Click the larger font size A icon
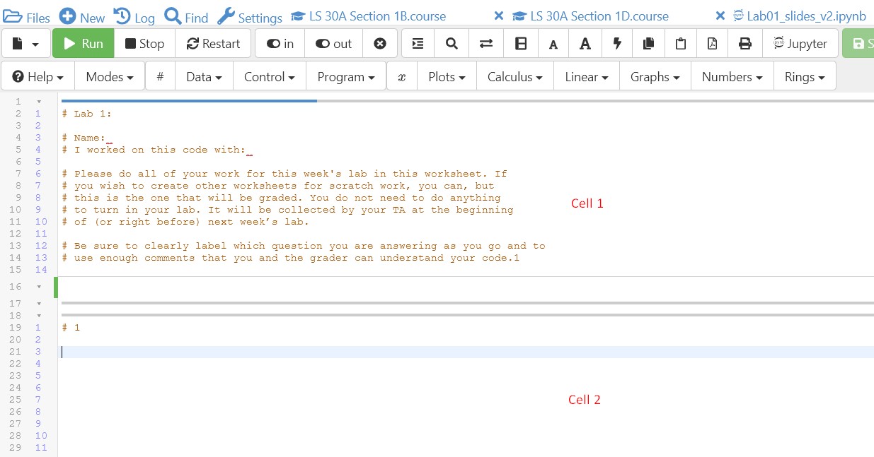The height and width of the screenshot is (457, 874). click(585, 44)
